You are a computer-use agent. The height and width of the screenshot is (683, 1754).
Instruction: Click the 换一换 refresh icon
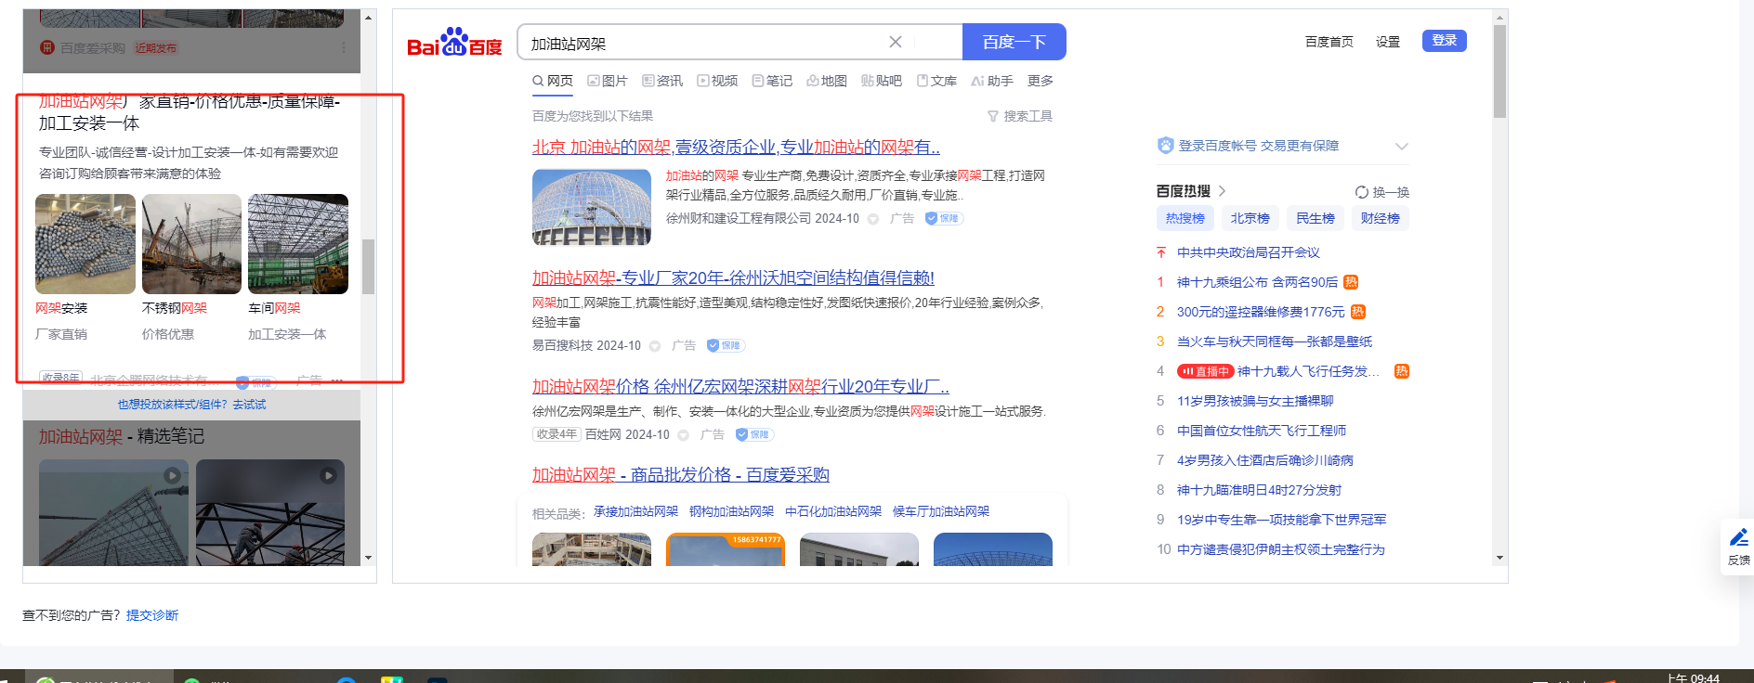1361,192
